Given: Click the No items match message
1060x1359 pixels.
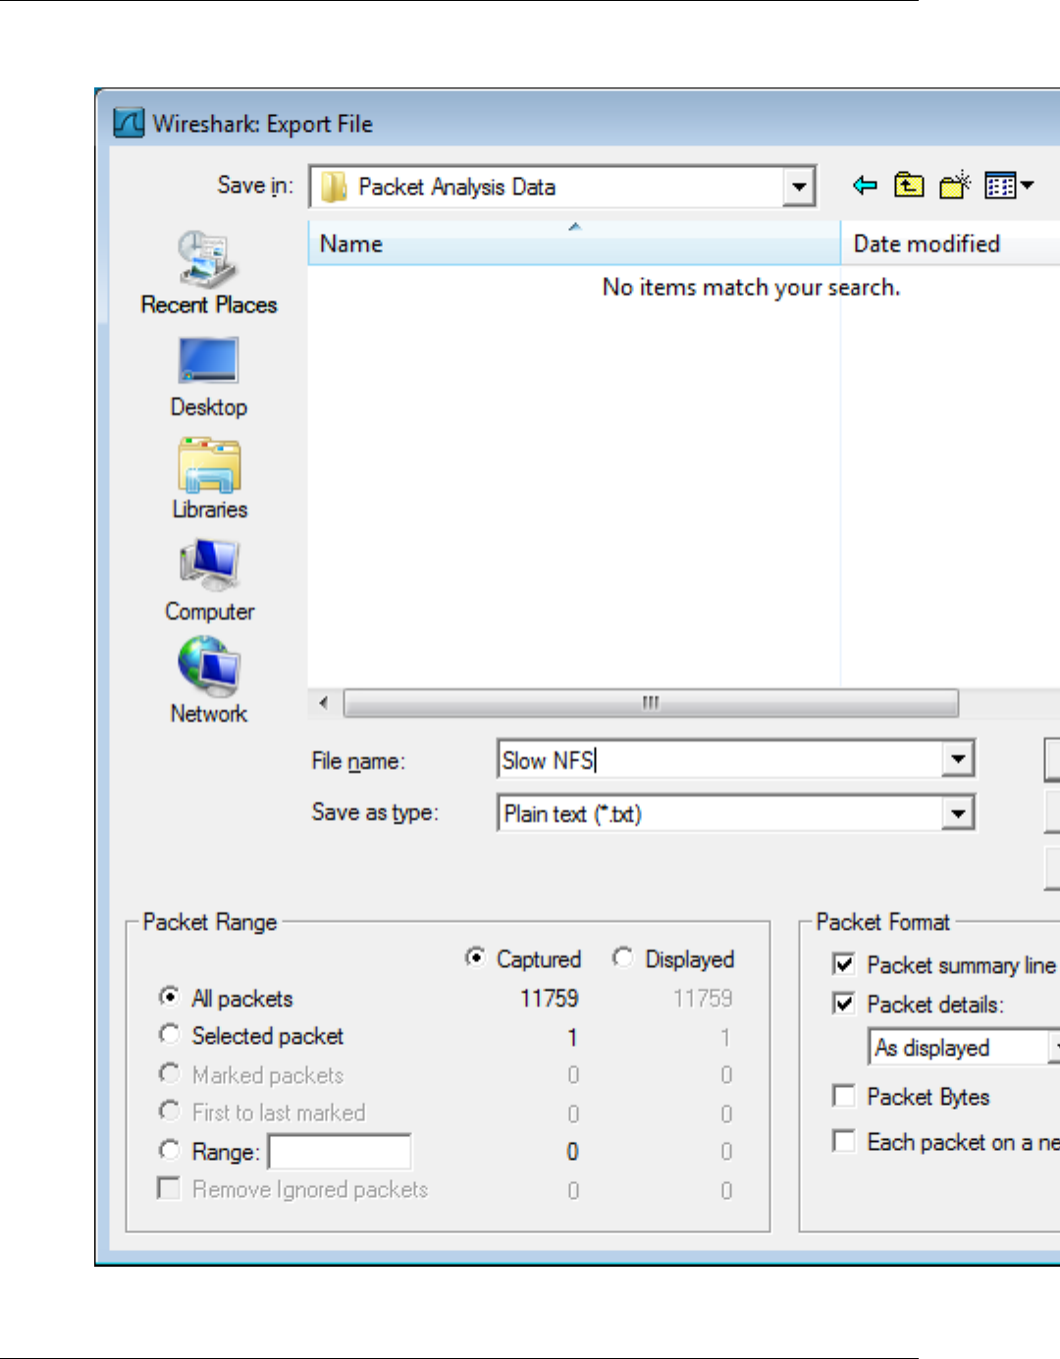Looking at the screenshot, I should (x=751, y=288).
